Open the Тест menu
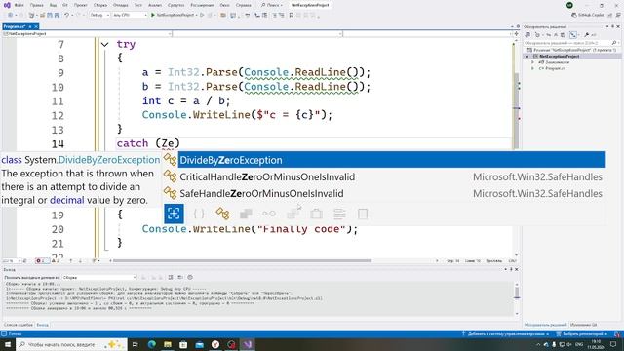The width and height of the screenshot is (624, 351). pyautogui.click(x=138, y=5)
